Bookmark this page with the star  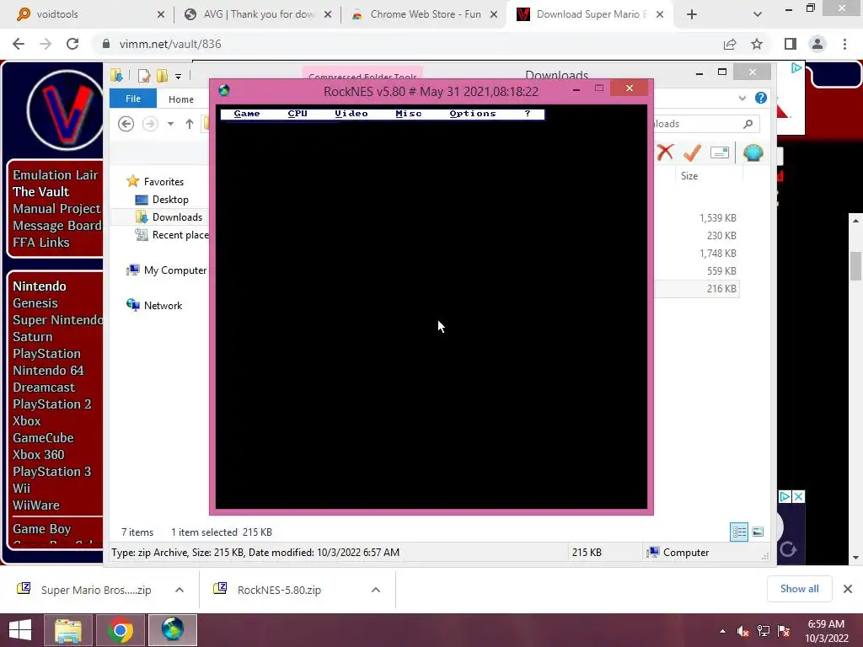tap(757, 44)
